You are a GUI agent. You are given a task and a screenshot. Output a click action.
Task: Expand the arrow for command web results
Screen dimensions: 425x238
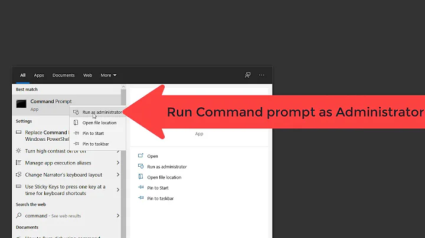pos(118,216)
